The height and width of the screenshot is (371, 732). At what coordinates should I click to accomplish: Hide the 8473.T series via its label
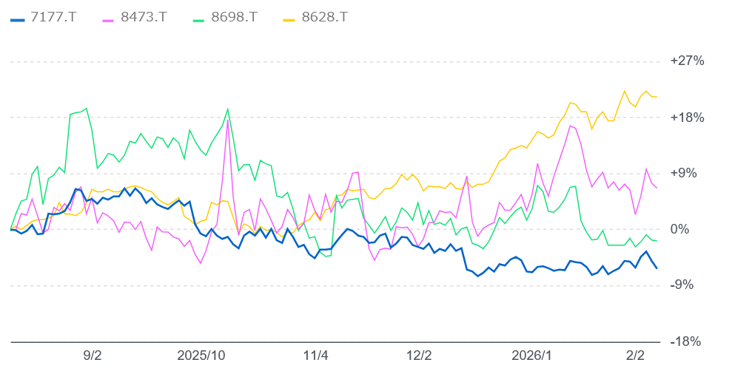[x=144, y=18]
